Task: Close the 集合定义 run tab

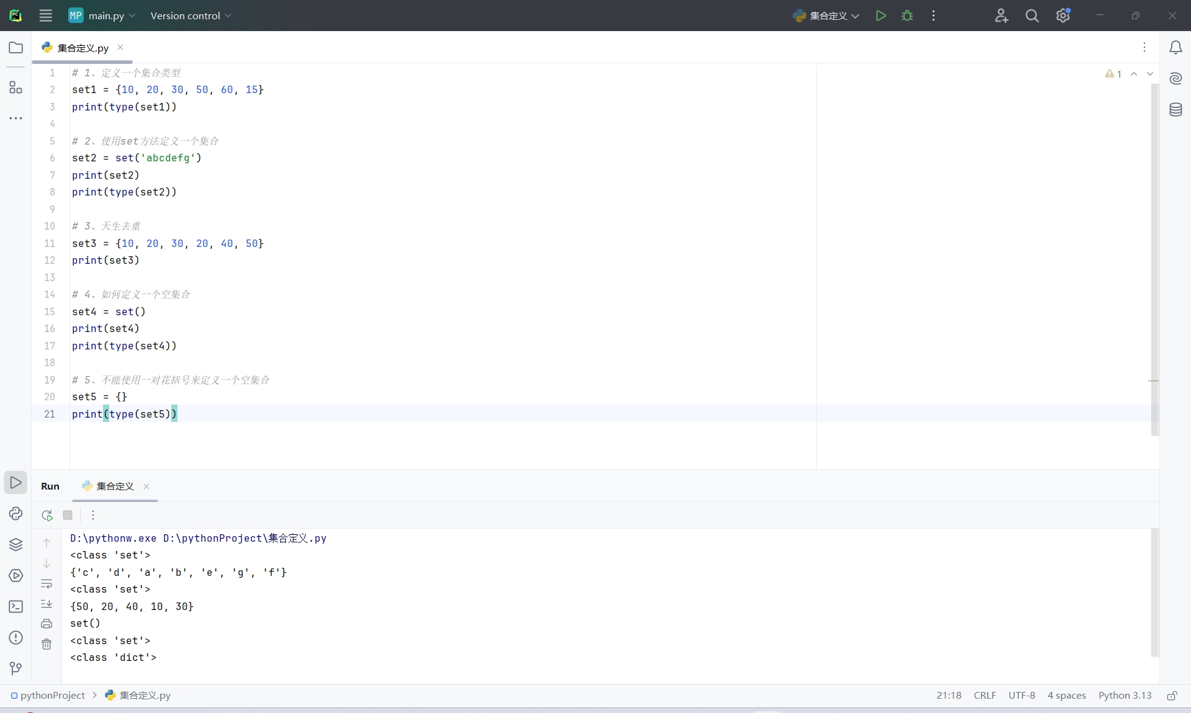Action: (146, 487)
